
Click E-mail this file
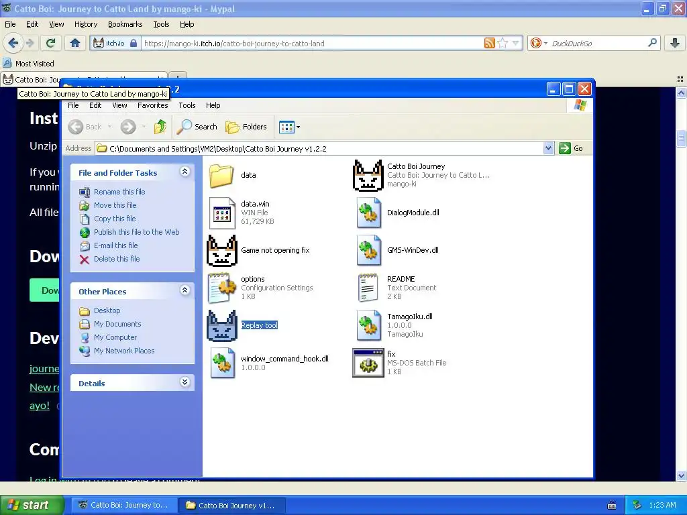click(x=115, y=245)
